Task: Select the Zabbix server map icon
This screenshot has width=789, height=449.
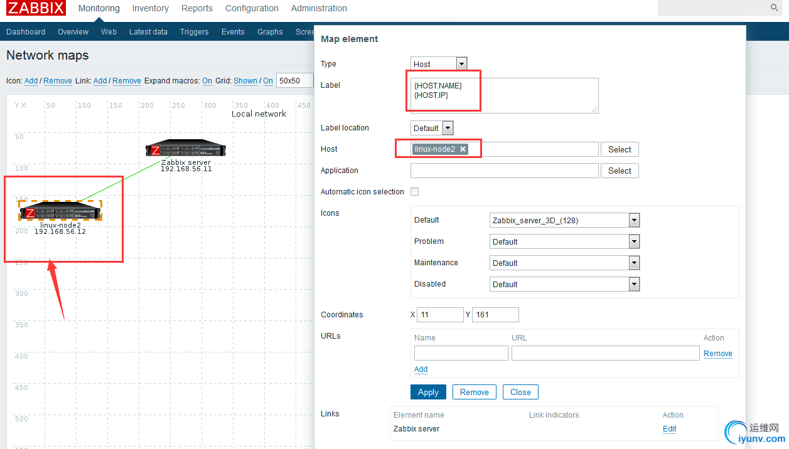Action: (x=186, y=149)
